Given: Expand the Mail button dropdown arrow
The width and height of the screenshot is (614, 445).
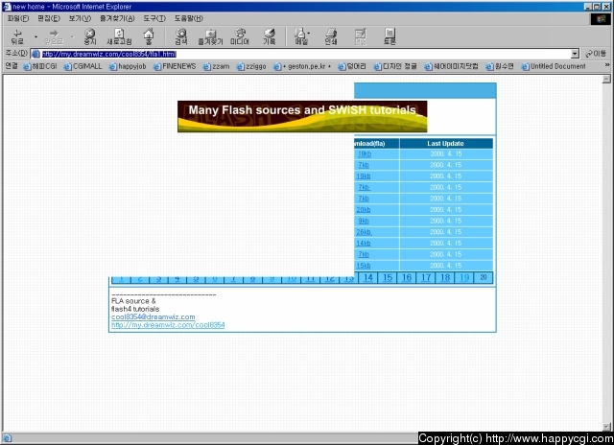Looking at the screenshot, I should tap(309, 34).
